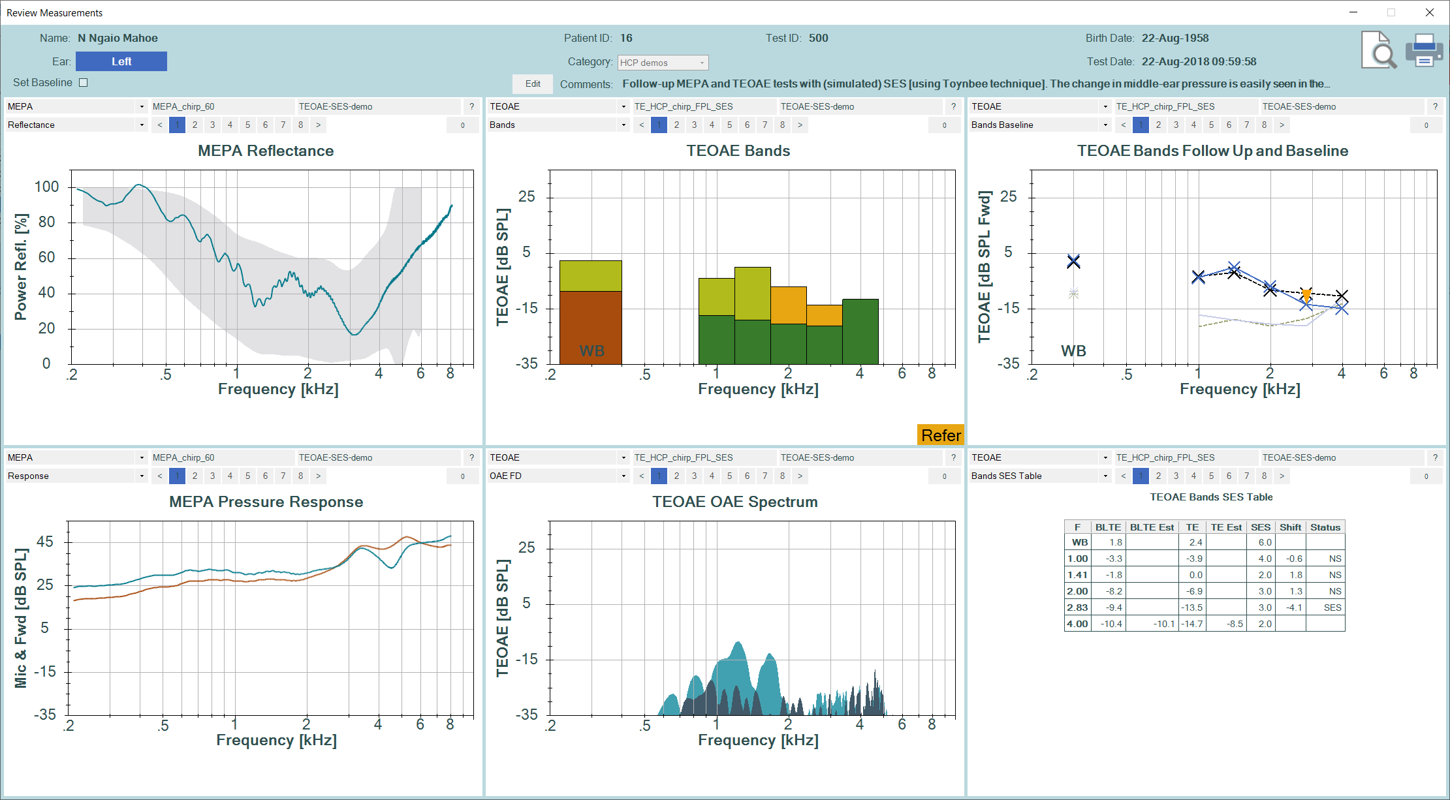Click the Shift column header in SES table
Viewport: 1450px width, 800px height.
pyautogui.click(x=1290, y=527)
